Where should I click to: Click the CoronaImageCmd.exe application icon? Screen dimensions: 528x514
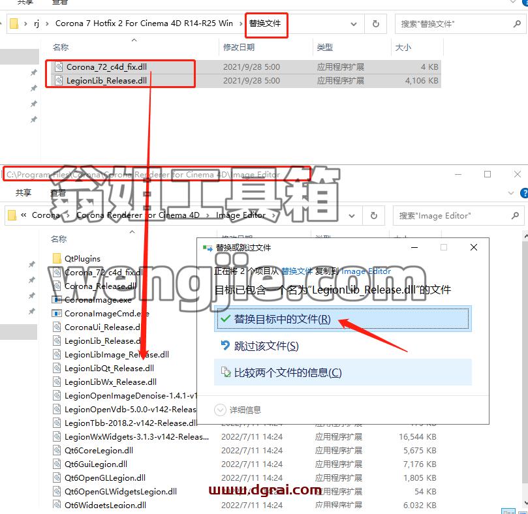(57, 313)
